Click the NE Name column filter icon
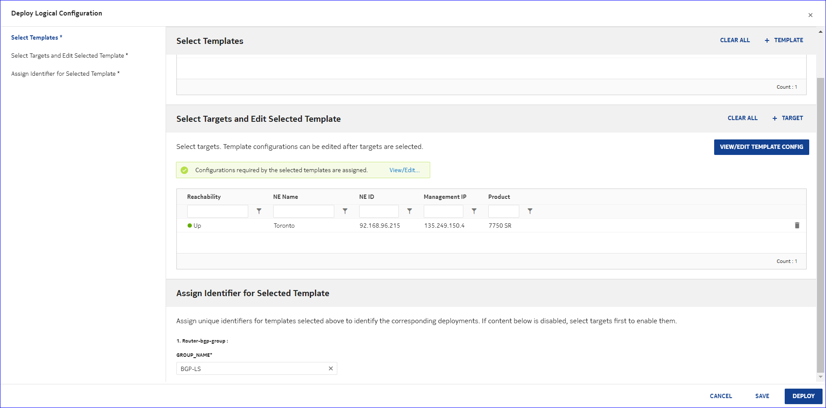Image resolution: width=826 pixels, height=408 pixels. (345, 211)
